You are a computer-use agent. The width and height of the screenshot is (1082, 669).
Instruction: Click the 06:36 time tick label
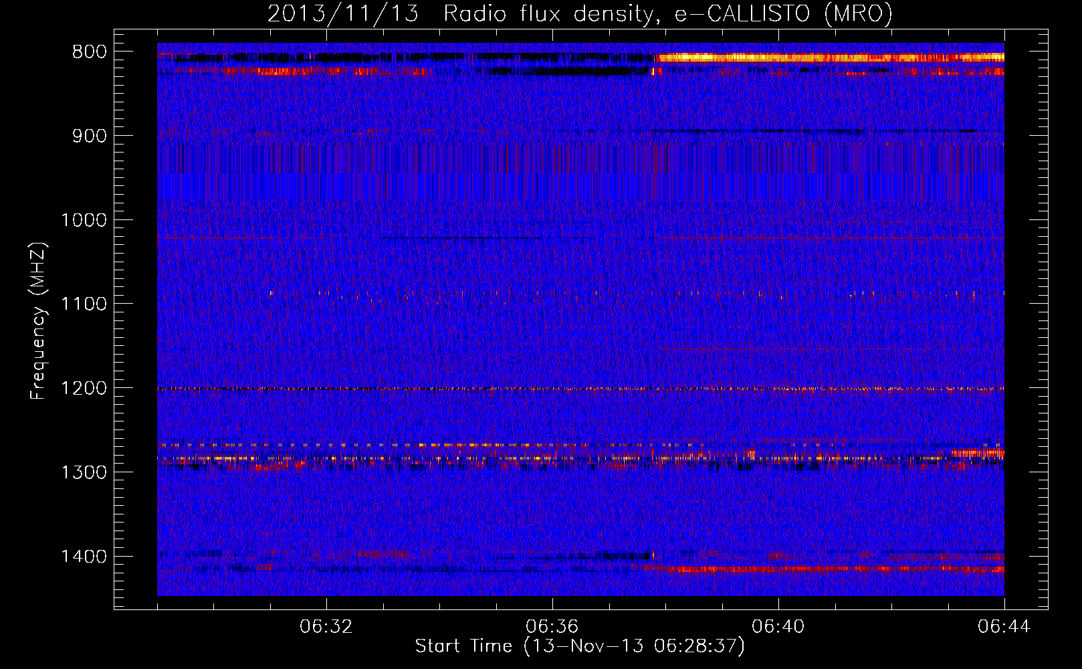pyautogui.click(x=552, y=627)
